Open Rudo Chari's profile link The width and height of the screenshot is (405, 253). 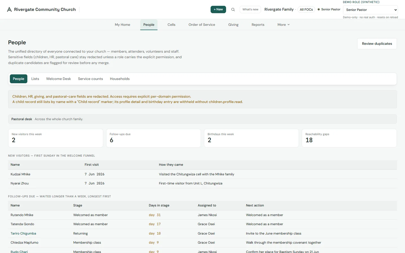19,252
